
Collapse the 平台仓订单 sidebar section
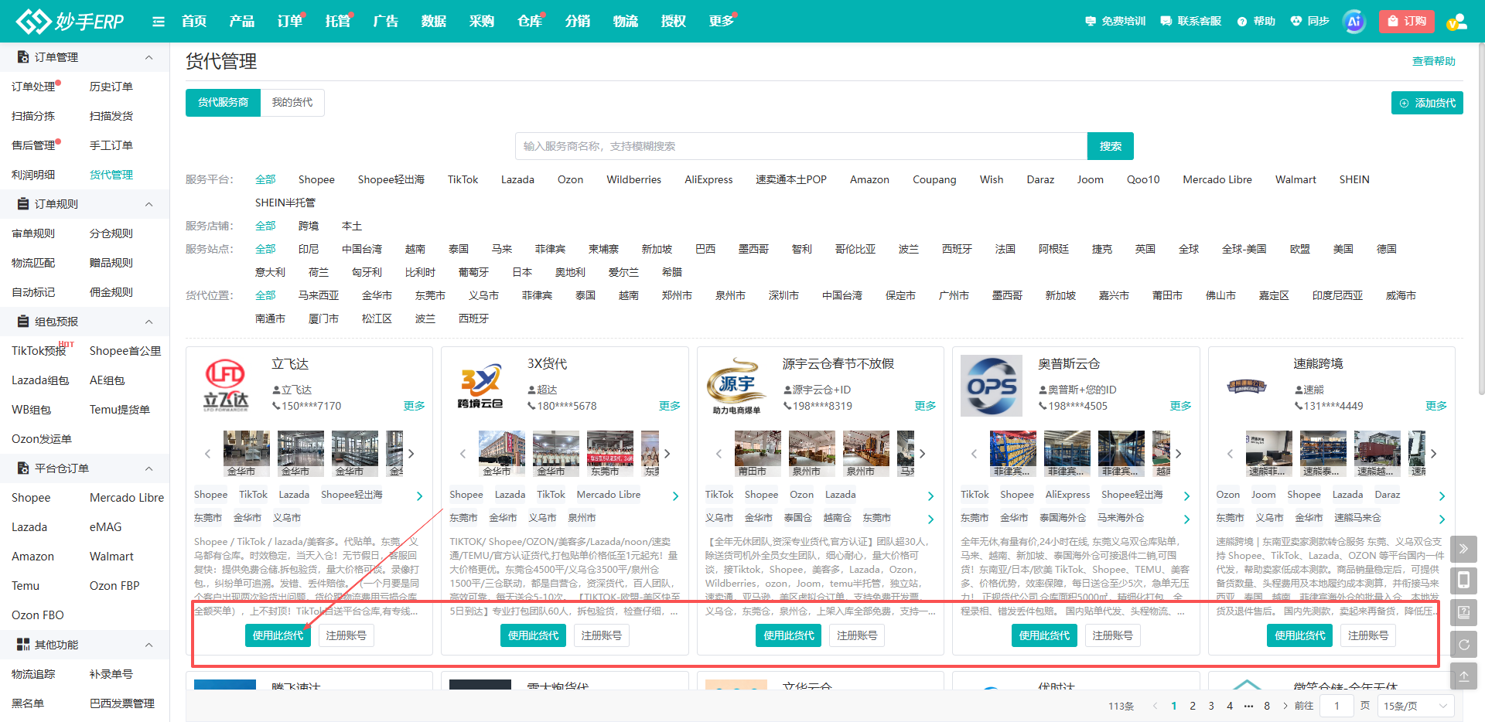(149, 468)
